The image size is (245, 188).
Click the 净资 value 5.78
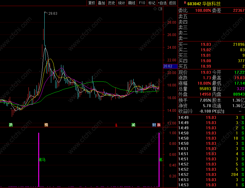click(207, 106)
